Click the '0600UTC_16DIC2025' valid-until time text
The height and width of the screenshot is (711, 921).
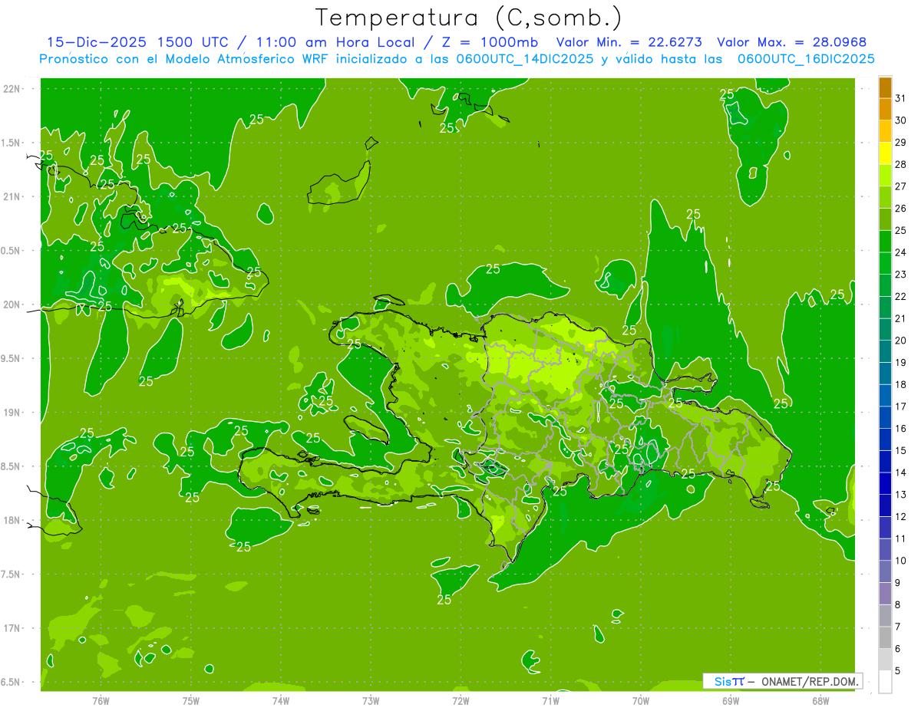coord(806,59)
